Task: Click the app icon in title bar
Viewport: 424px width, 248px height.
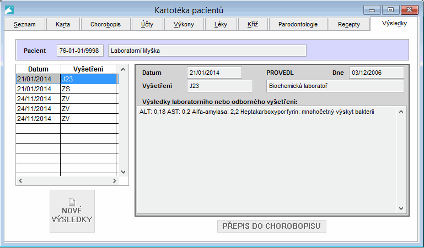Action: click(x=9, y=9)
